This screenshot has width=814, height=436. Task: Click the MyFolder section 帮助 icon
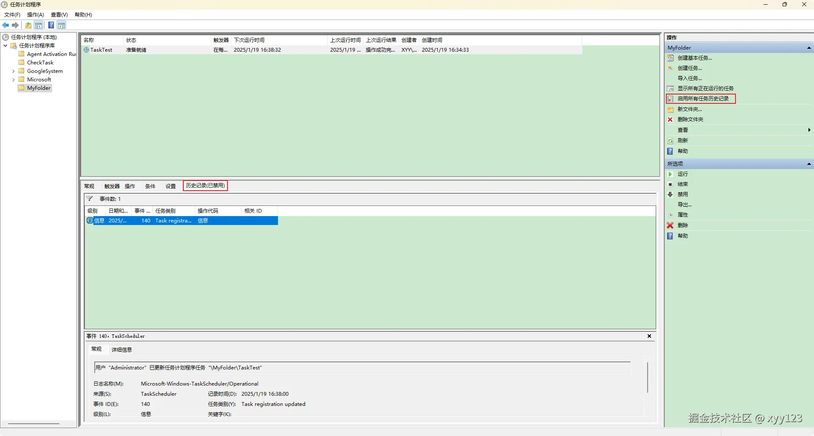(x=670, y=151)
